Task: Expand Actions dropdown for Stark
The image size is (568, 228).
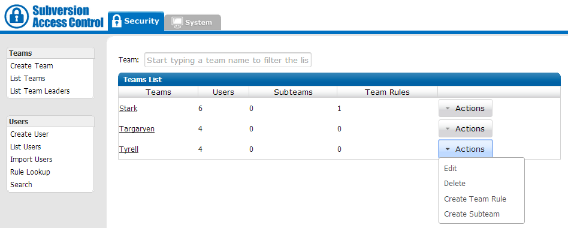Action: [465, 108]
